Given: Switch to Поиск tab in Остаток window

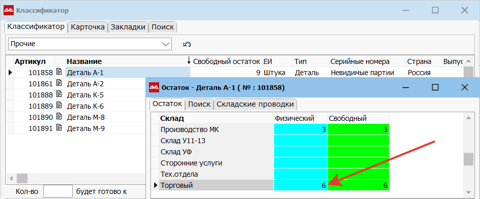Looking at the screenshot, I should [x=199, y=104].
